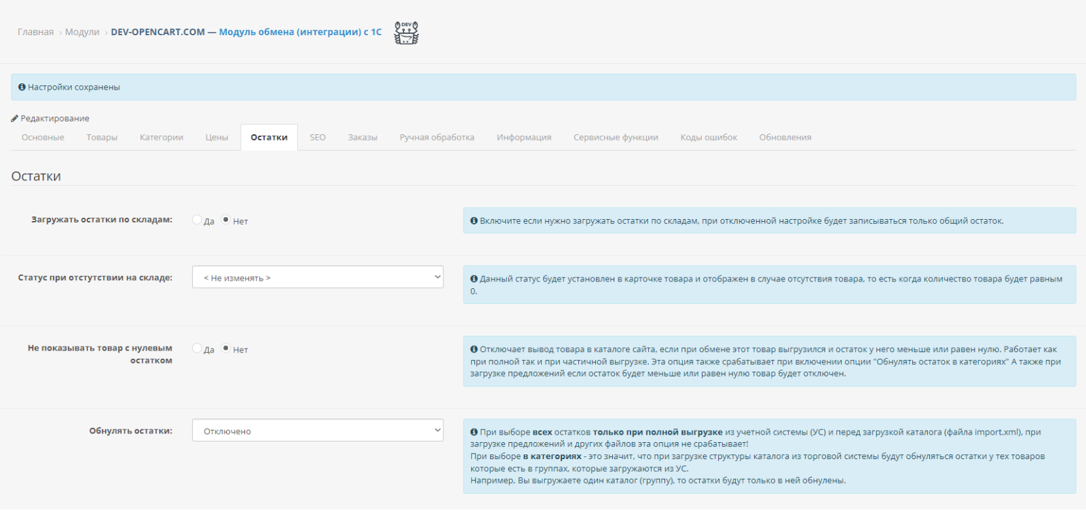This screenshot has width=1086, height=510.
Task: Select the active Остатки tab
Action: [269, 138]
